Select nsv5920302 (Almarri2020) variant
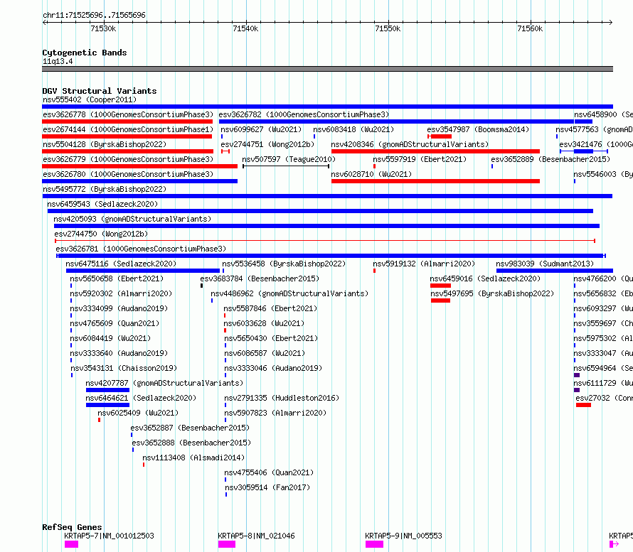The width and height of the screenshot is (633, 552). coord(121,293)
